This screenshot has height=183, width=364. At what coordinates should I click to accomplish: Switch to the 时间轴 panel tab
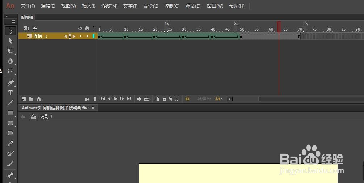pyautogui.click(x=27, y=17)
